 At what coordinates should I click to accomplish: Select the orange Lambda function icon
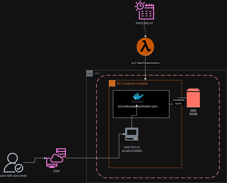[145, 47]
